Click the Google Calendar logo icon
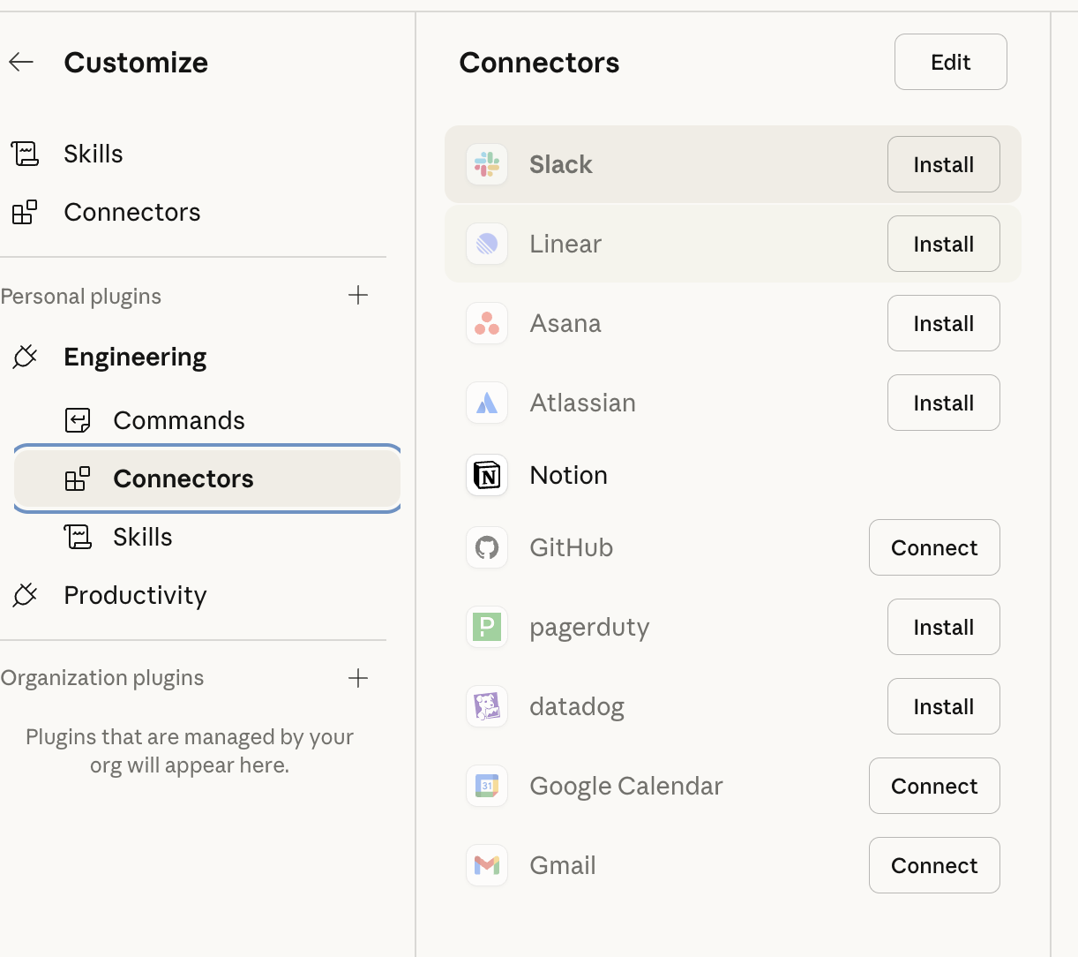The image size is (1078, 957). [x=487, y=786]
